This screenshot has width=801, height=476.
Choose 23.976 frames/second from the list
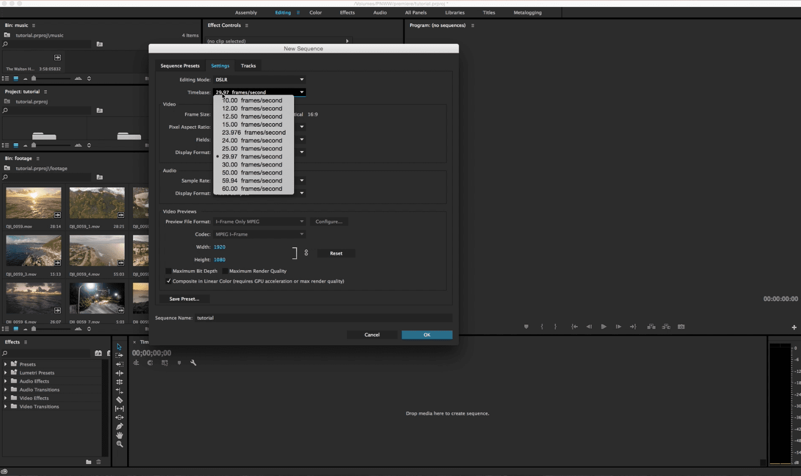253,133
